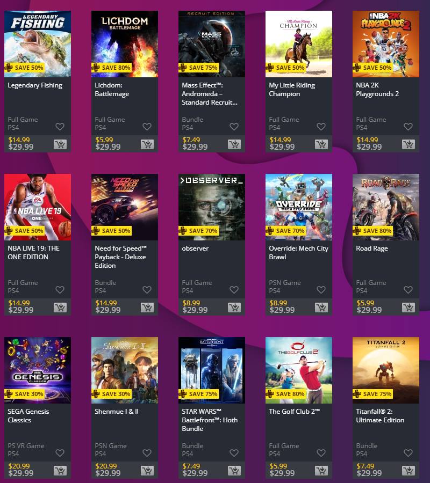Viewport: 430px width, 483px height.
Task: Add Shenmue I & II to cart
Action: coord(147,470)
